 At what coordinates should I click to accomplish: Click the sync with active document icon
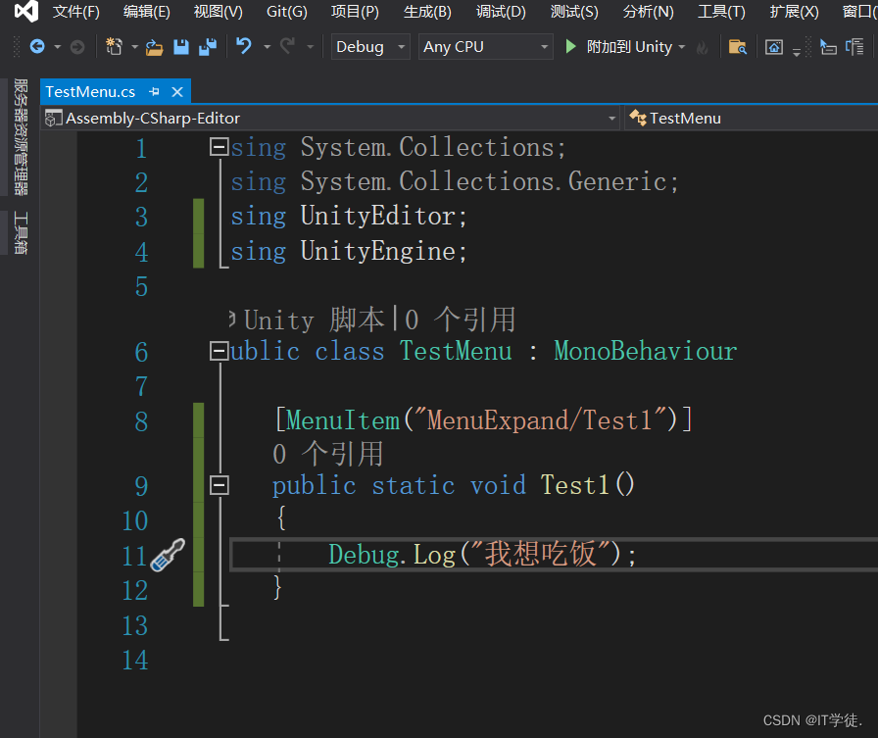(x=854, y=46)
